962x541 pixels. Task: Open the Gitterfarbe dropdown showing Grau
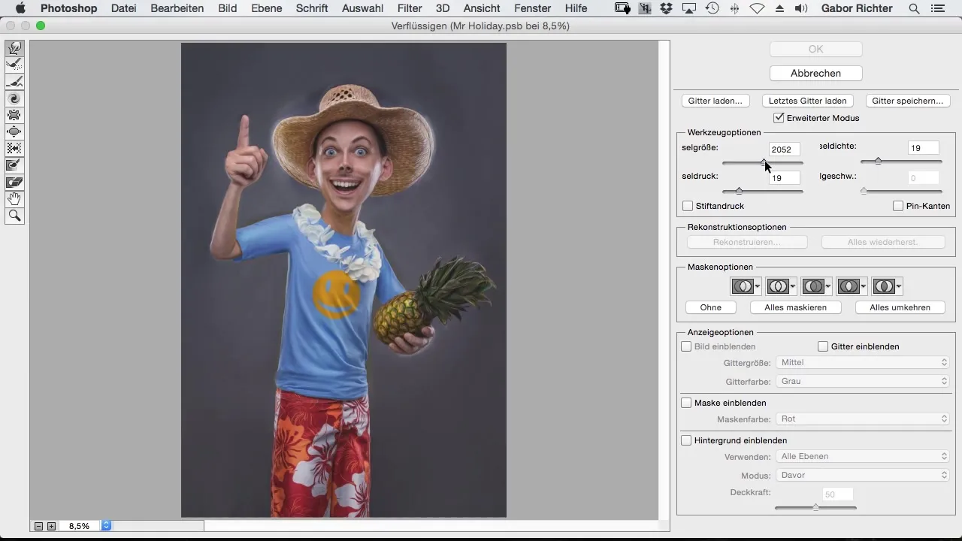863,381
